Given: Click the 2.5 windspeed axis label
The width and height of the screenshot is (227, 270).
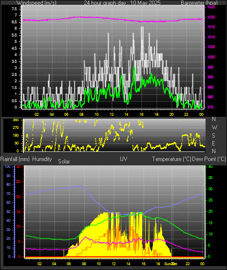Looking at the screenshot, I should point(14,75).
